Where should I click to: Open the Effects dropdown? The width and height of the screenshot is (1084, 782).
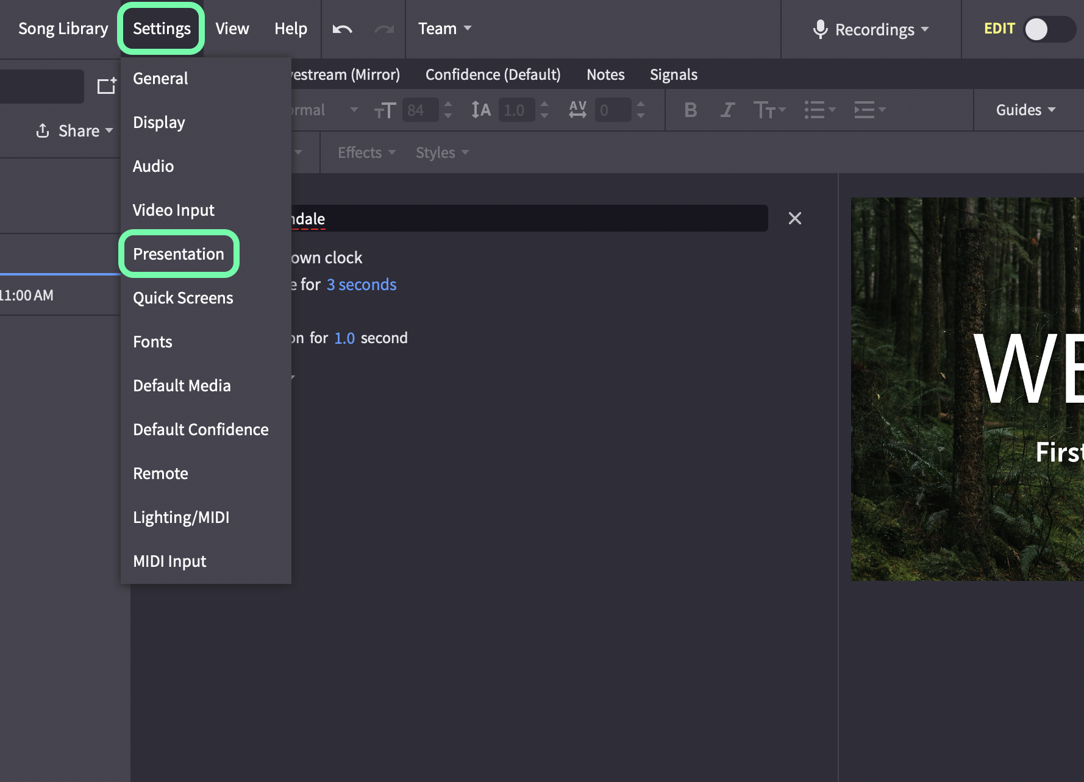366,153
